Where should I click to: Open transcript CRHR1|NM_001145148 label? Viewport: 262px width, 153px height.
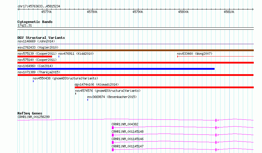tap(128, 132)
